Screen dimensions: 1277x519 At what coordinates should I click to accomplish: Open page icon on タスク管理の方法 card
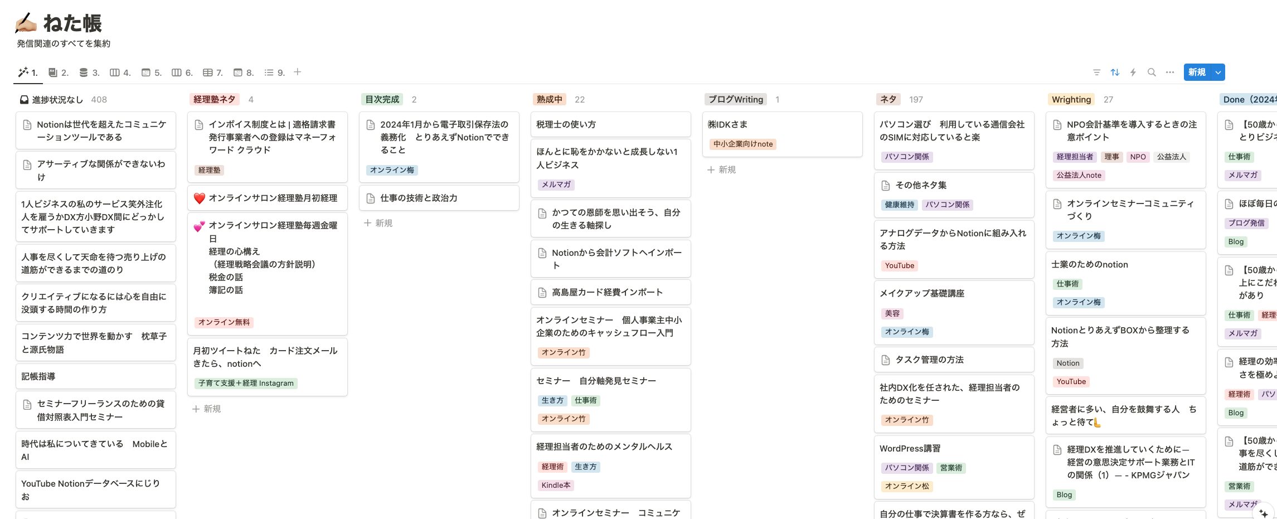point(886,360)
